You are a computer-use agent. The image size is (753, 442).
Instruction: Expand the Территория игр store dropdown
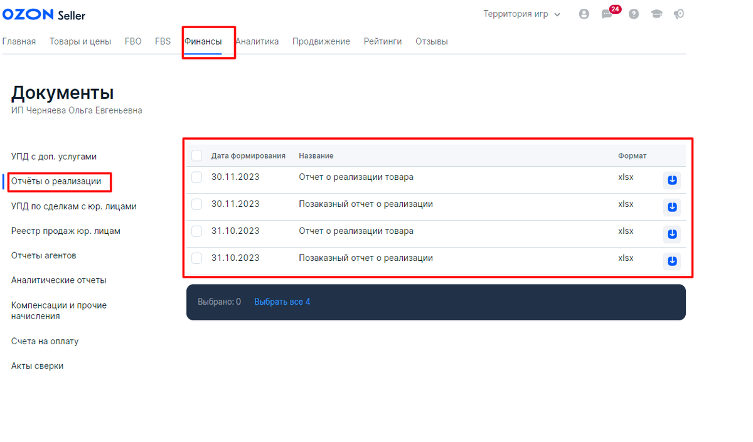click(x=521, y=14)
